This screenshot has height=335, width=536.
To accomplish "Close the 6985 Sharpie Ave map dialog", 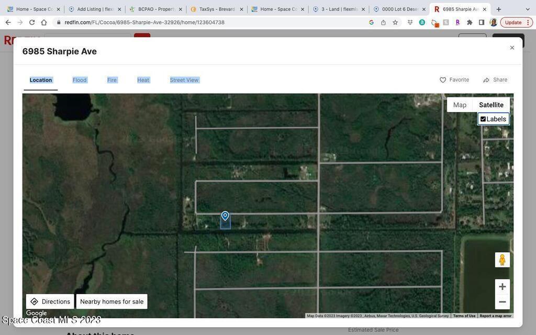I will (512, 48).
